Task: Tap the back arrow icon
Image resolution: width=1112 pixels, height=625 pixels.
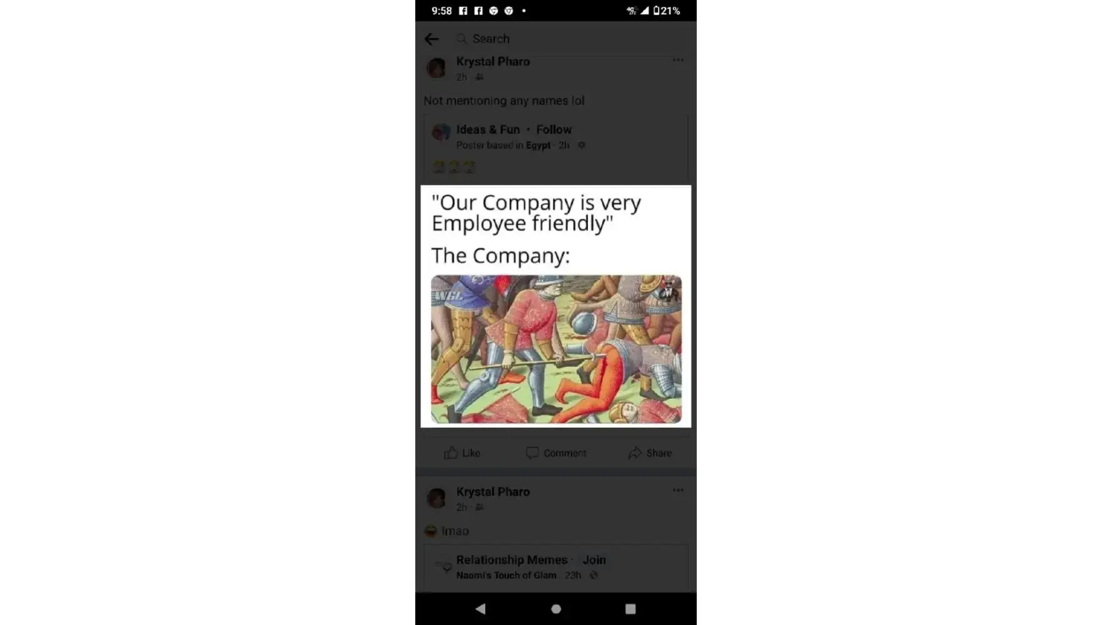Action: [432, 39]
